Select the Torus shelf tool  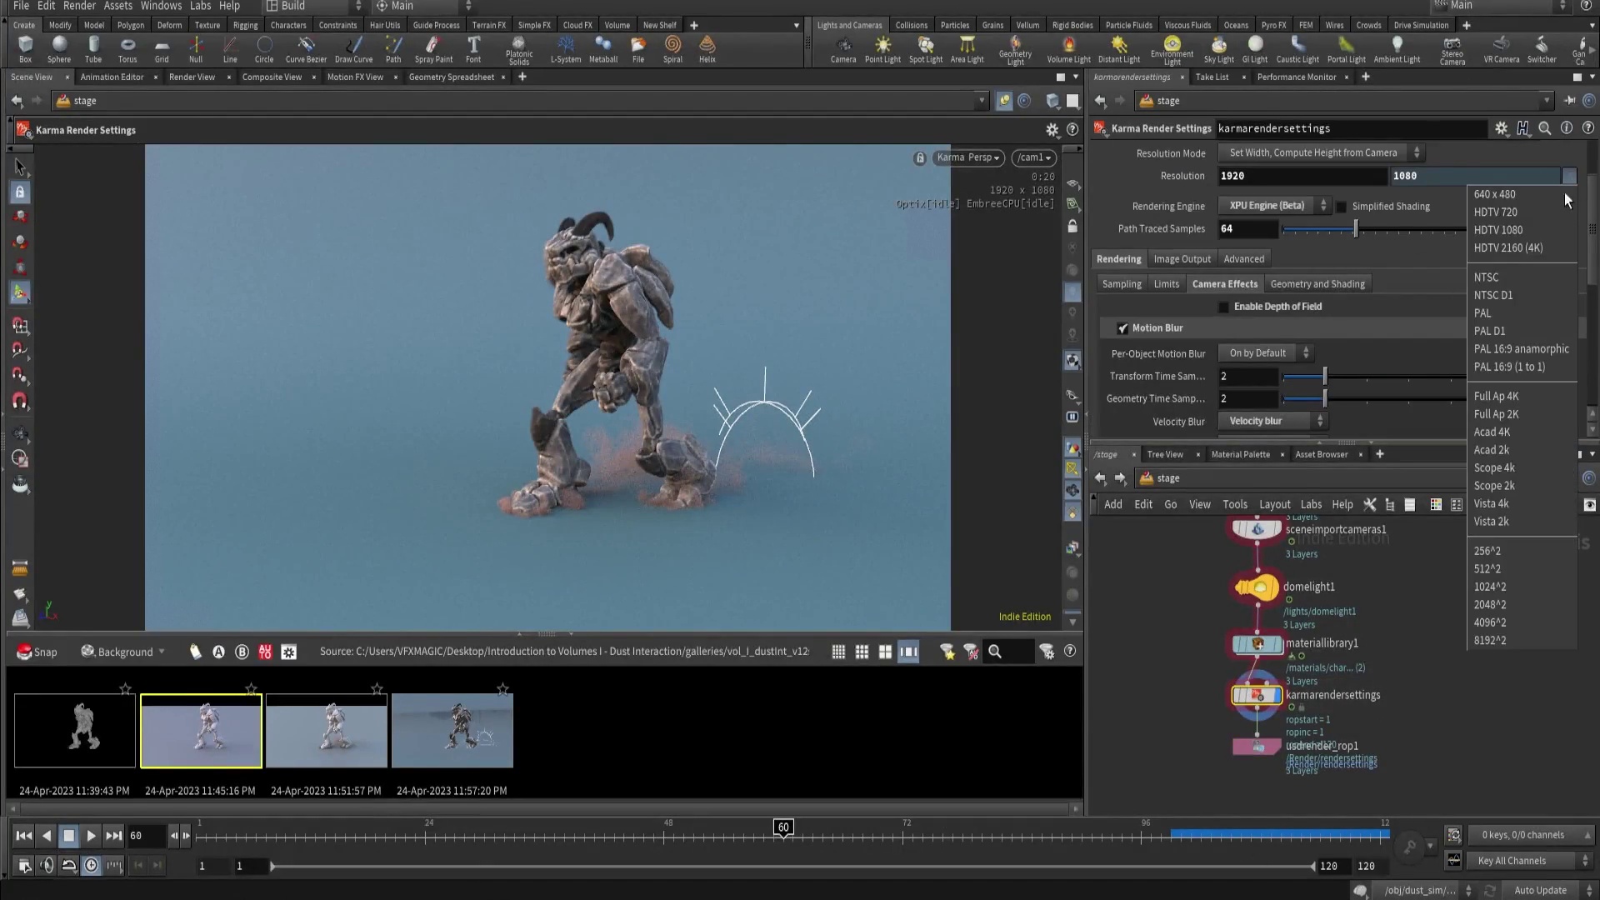click(x=127, y=49)
